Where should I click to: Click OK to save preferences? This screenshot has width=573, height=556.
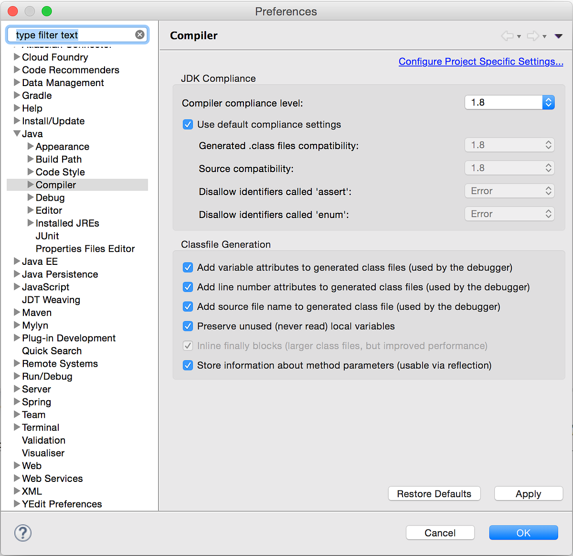pyautogui.click(x=523, y=533)
